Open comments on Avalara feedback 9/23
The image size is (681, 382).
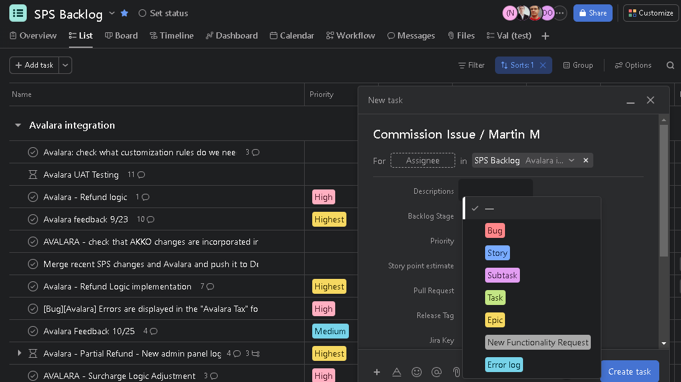point(146,219)
